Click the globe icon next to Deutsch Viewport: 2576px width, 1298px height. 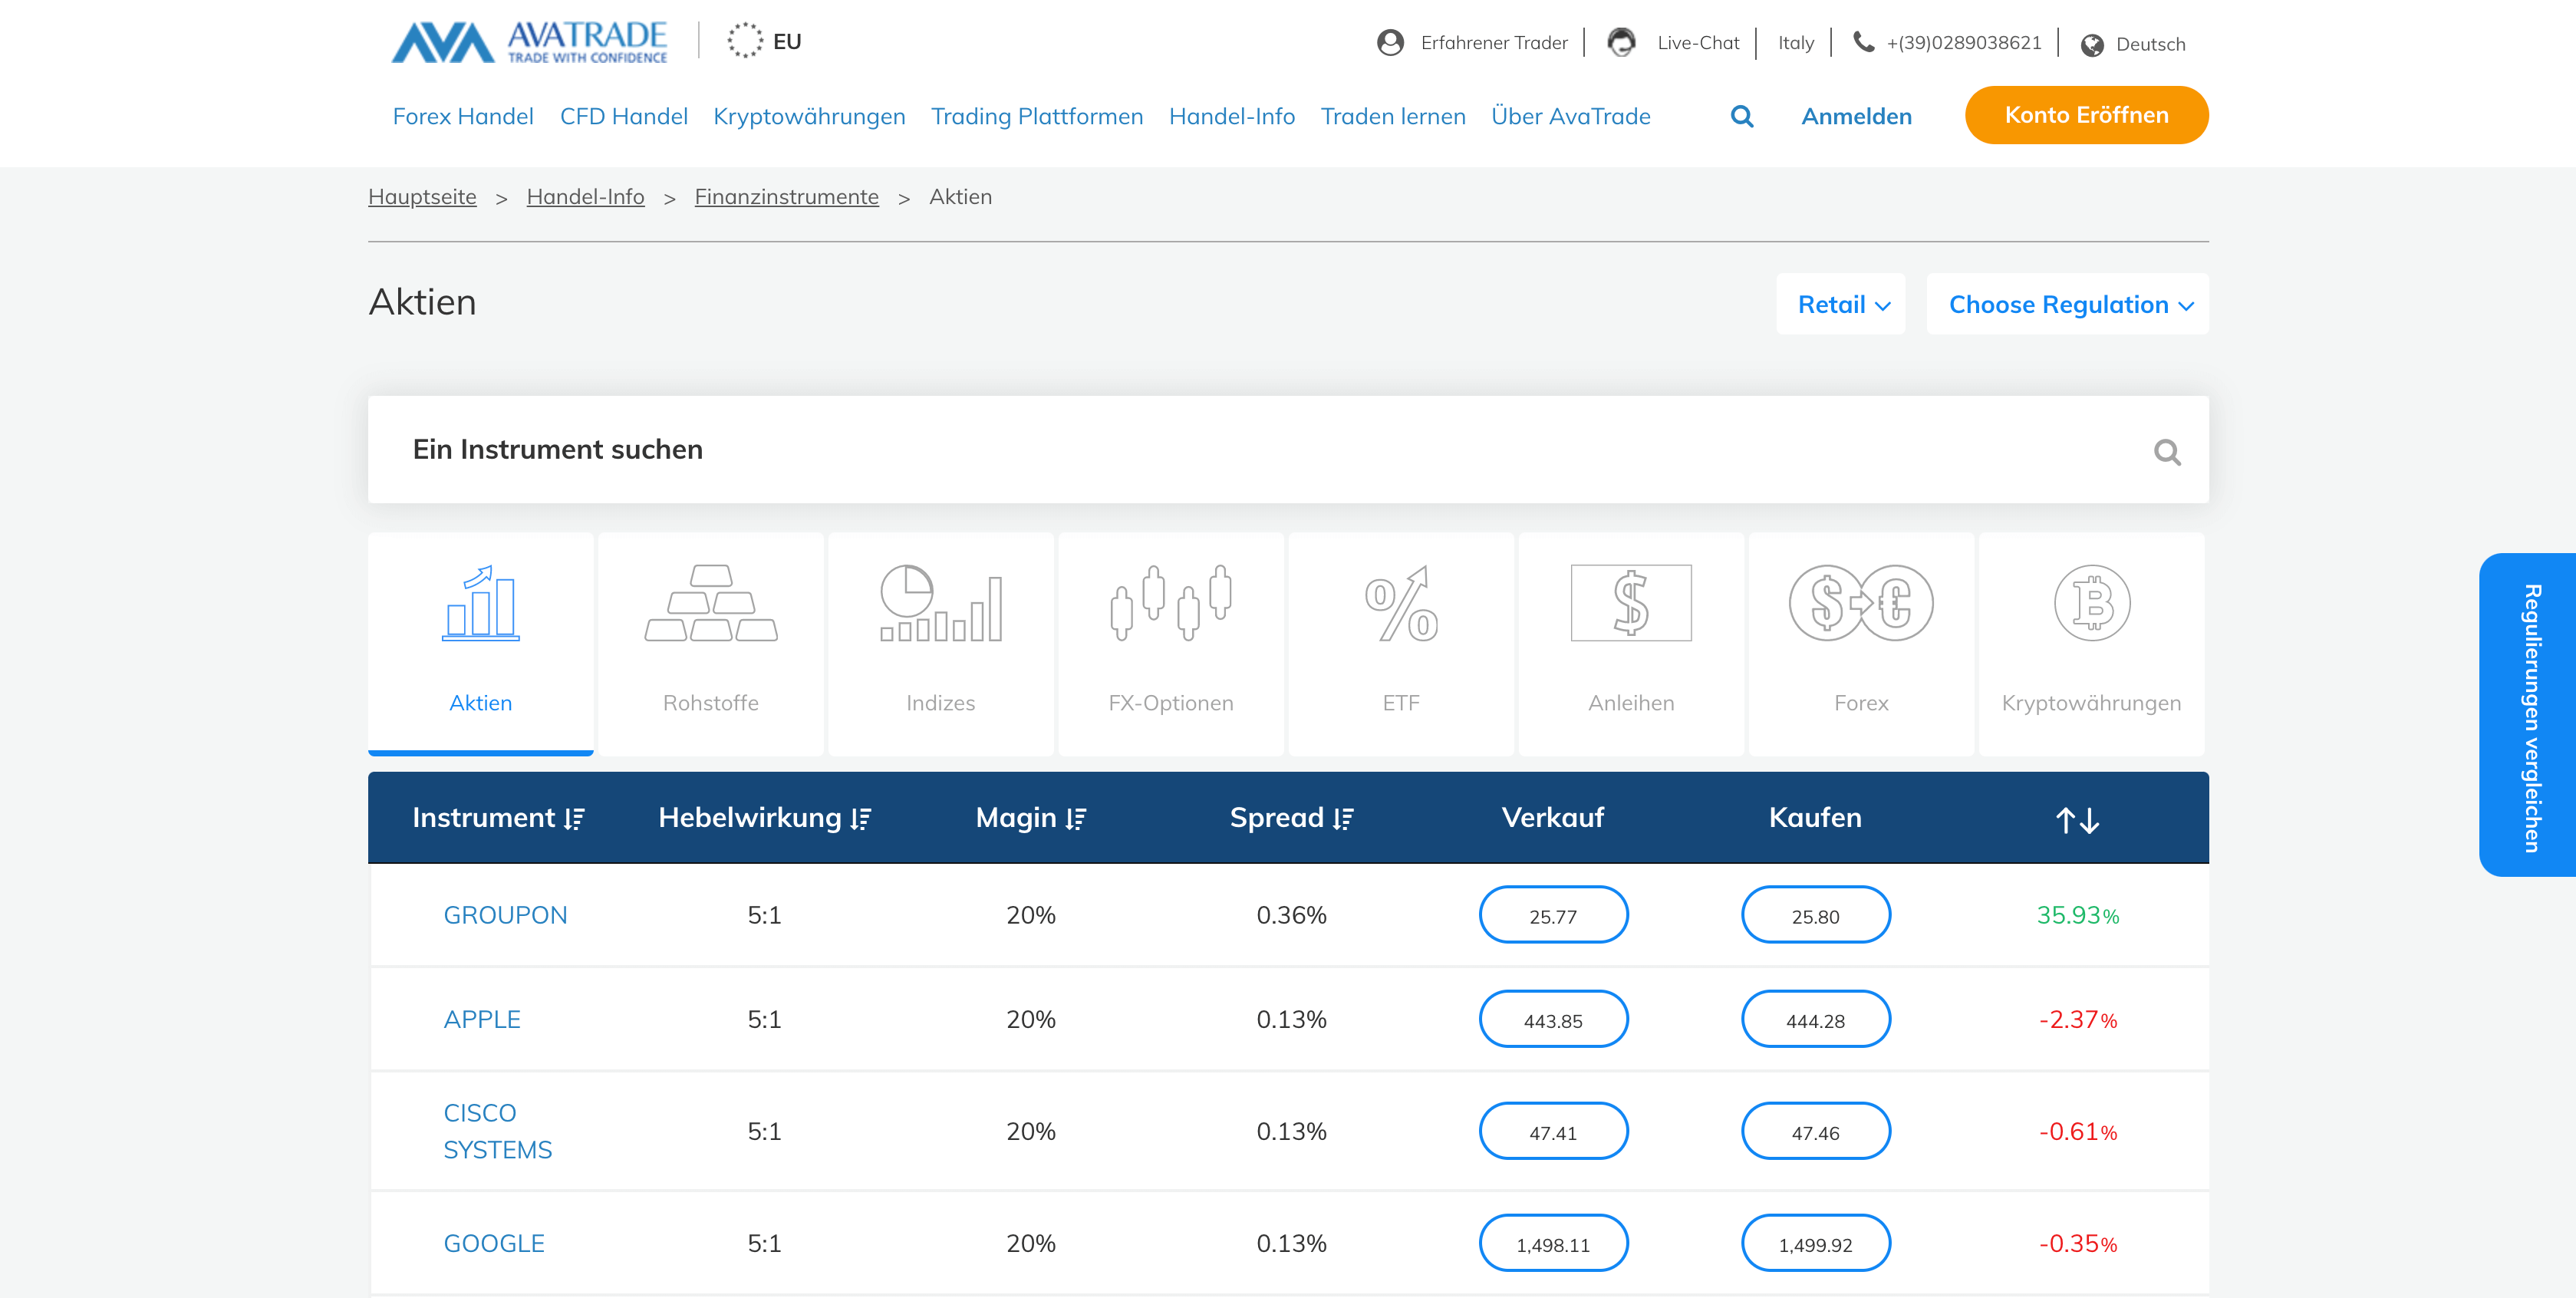2091,45
